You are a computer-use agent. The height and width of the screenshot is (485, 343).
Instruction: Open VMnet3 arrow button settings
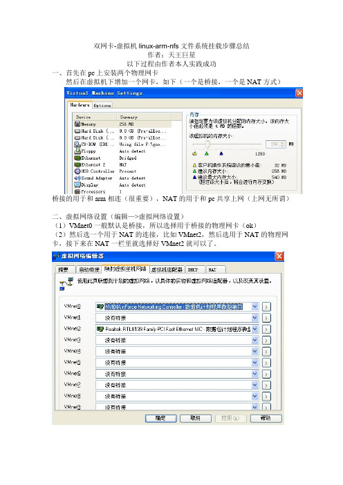pos(266,340)
